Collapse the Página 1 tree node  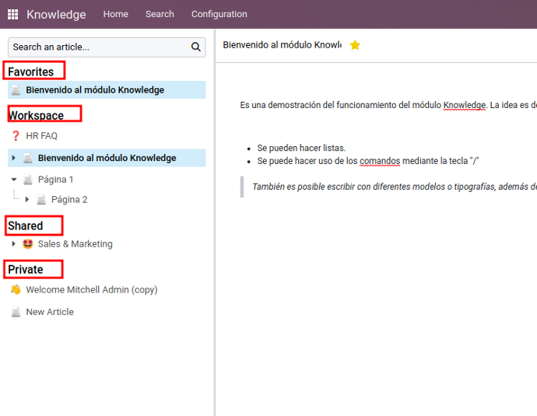[x=14, y=180]
